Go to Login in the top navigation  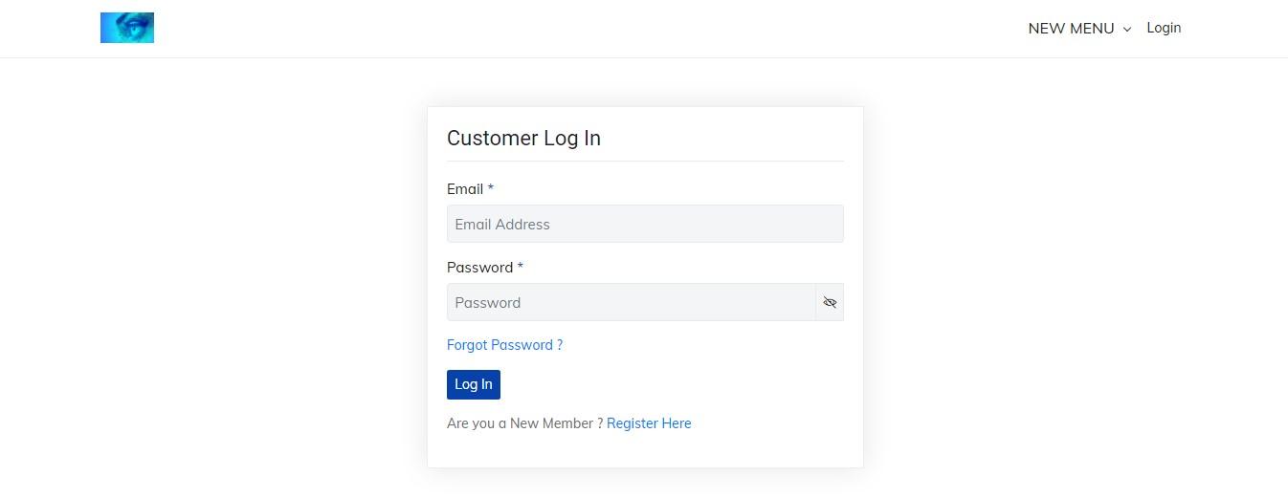[1164, 28]
